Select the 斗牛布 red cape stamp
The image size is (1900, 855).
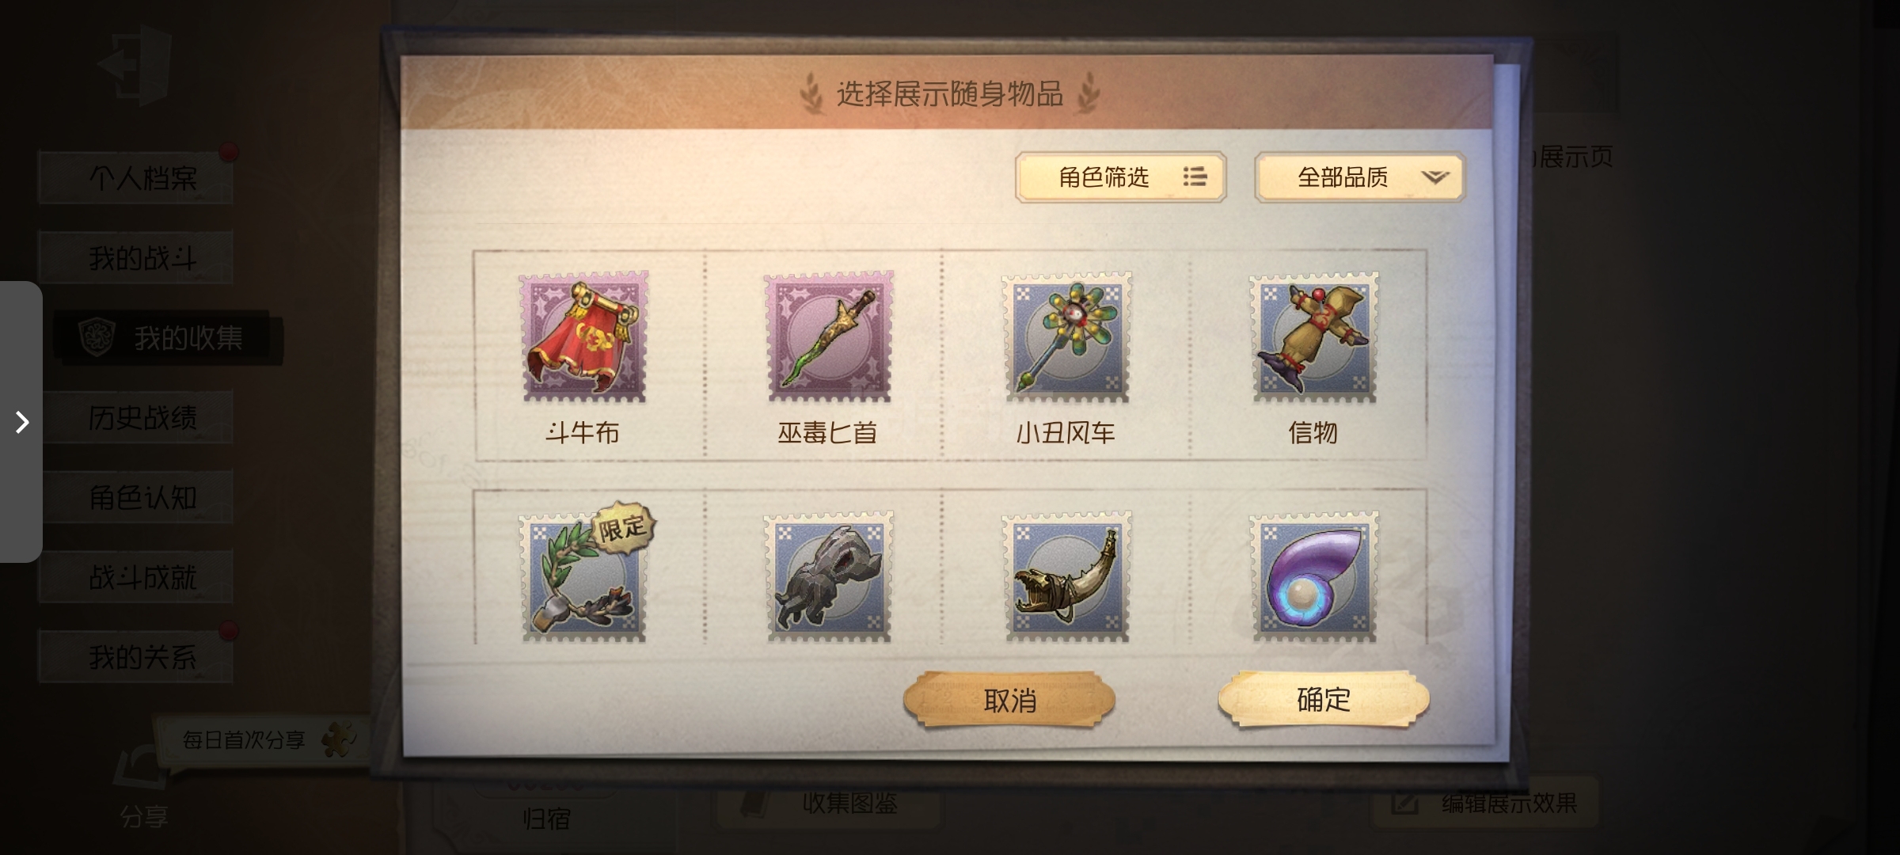pos(583,336)
